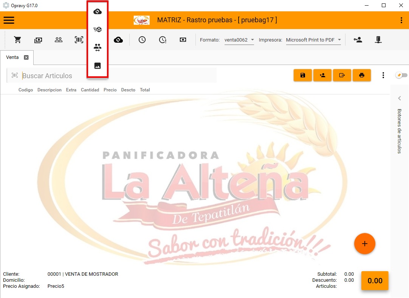Print the sale with the printer button
The width and height of the screenshot is (409, 298).
(361, 75)
